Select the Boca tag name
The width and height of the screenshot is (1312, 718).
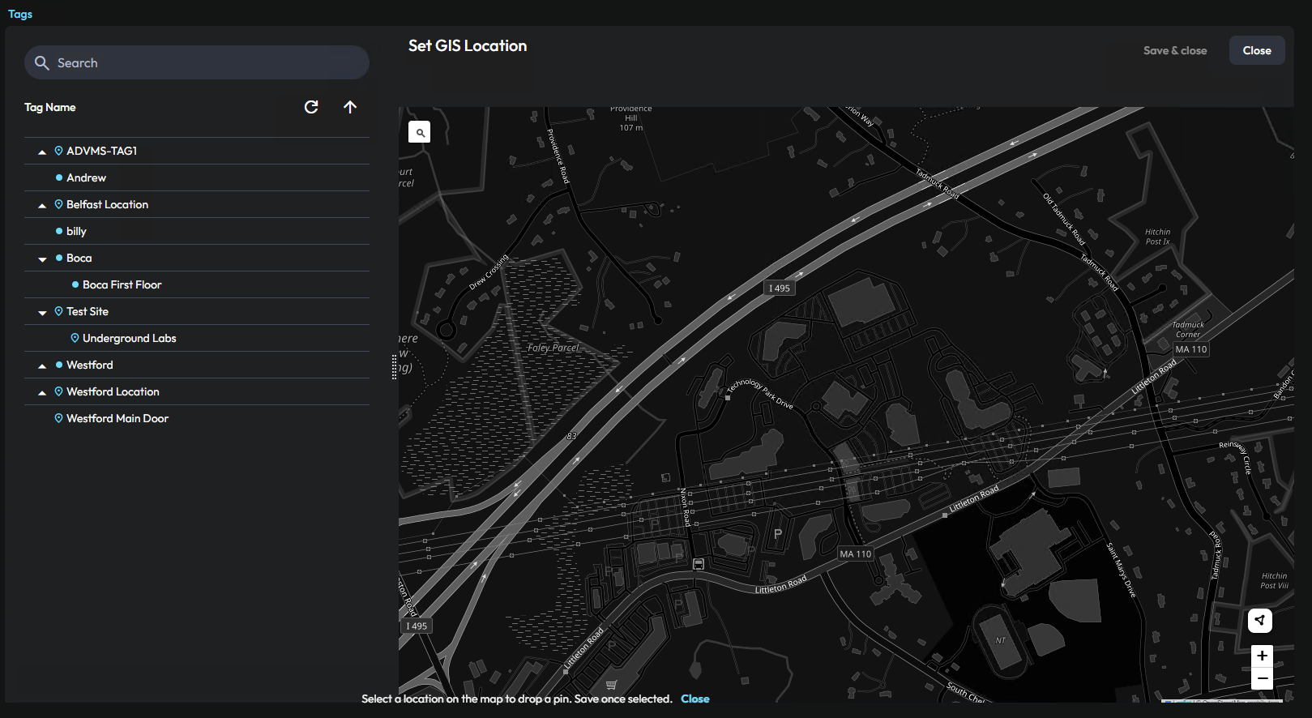pyautogui.click(x=79, y=258)
